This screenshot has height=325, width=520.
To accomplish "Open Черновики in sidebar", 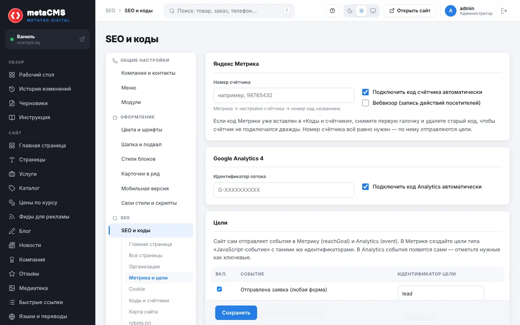I will point(48,103).
